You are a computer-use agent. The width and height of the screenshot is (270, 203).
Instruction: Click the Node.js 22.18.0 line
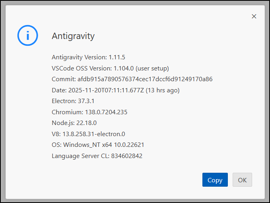tap(74, 123)
